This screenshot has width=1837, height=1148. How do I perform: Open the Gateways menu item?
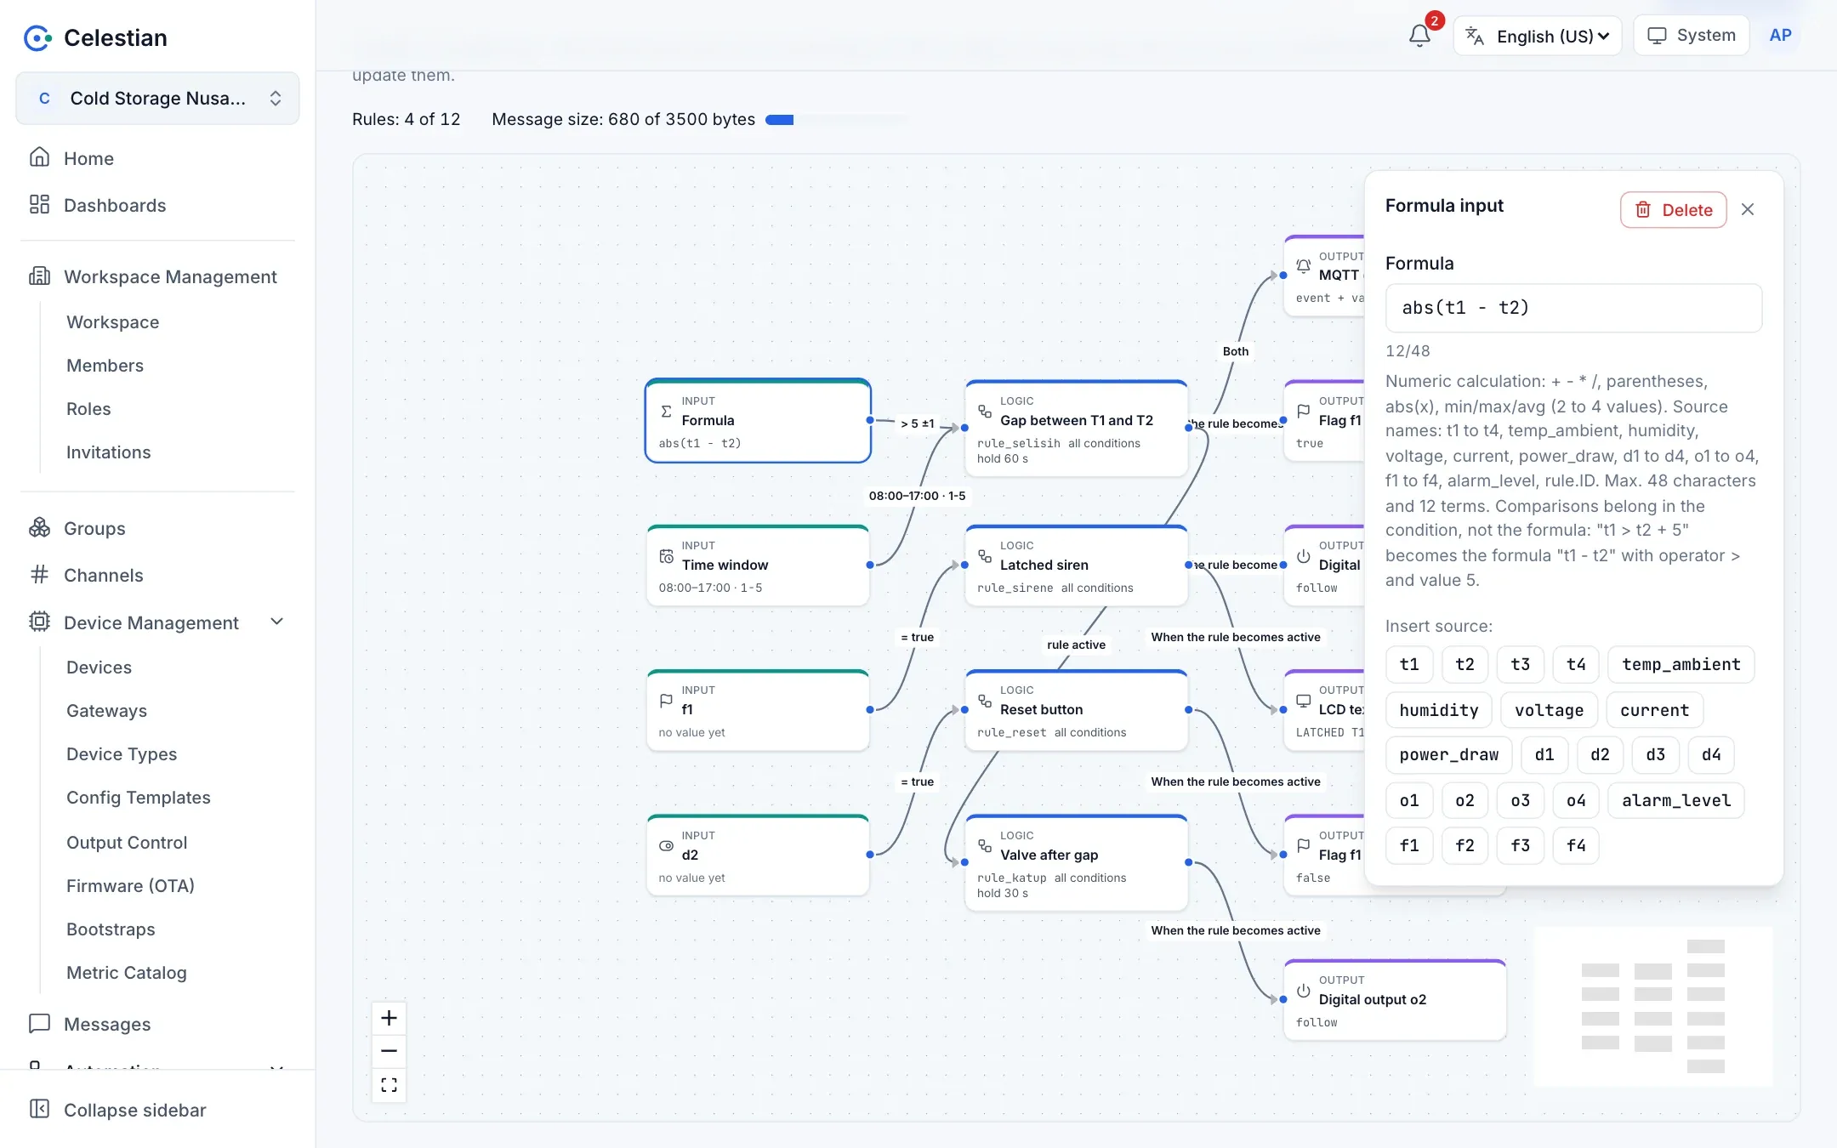coord(106,710)
